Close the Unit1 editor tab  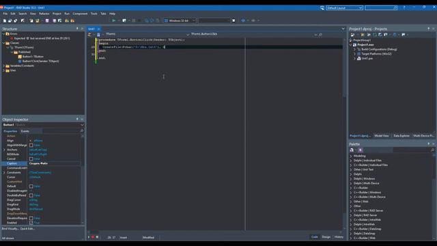98,29
